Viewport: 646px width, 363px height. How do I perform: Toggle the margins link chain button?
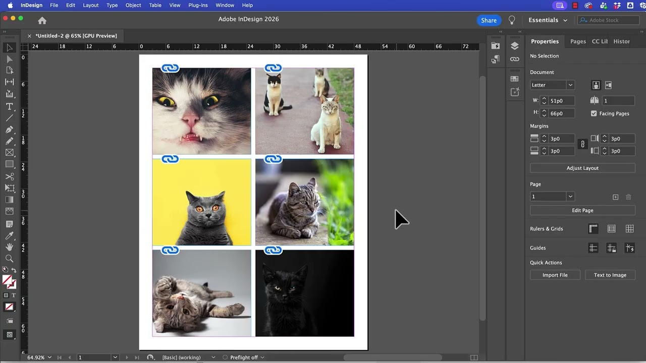582,145
